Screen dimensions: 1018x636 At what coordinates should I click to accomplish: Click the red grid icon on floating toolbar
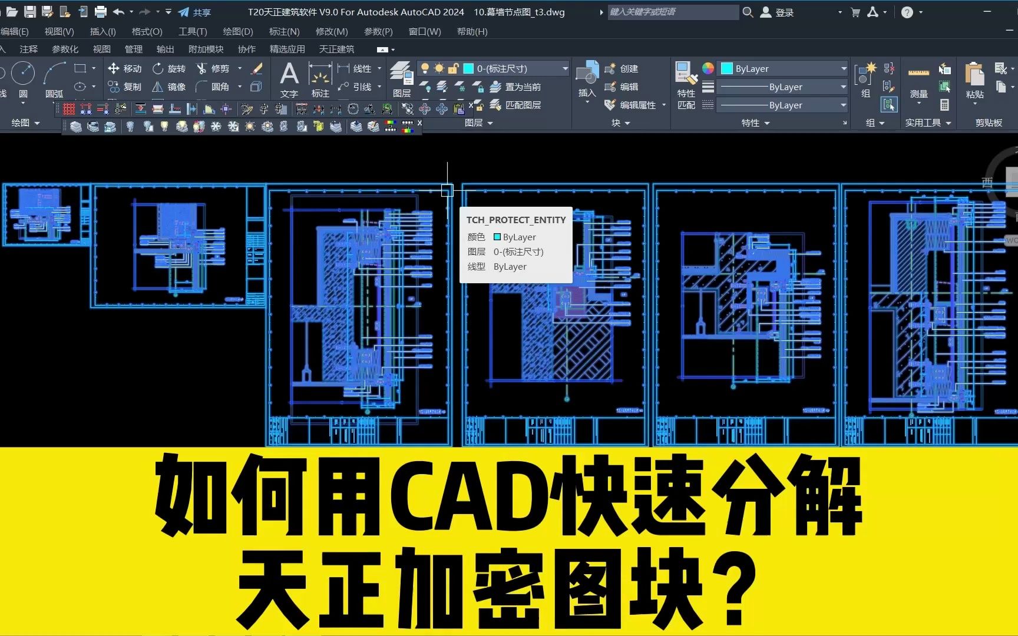(69, 109)
